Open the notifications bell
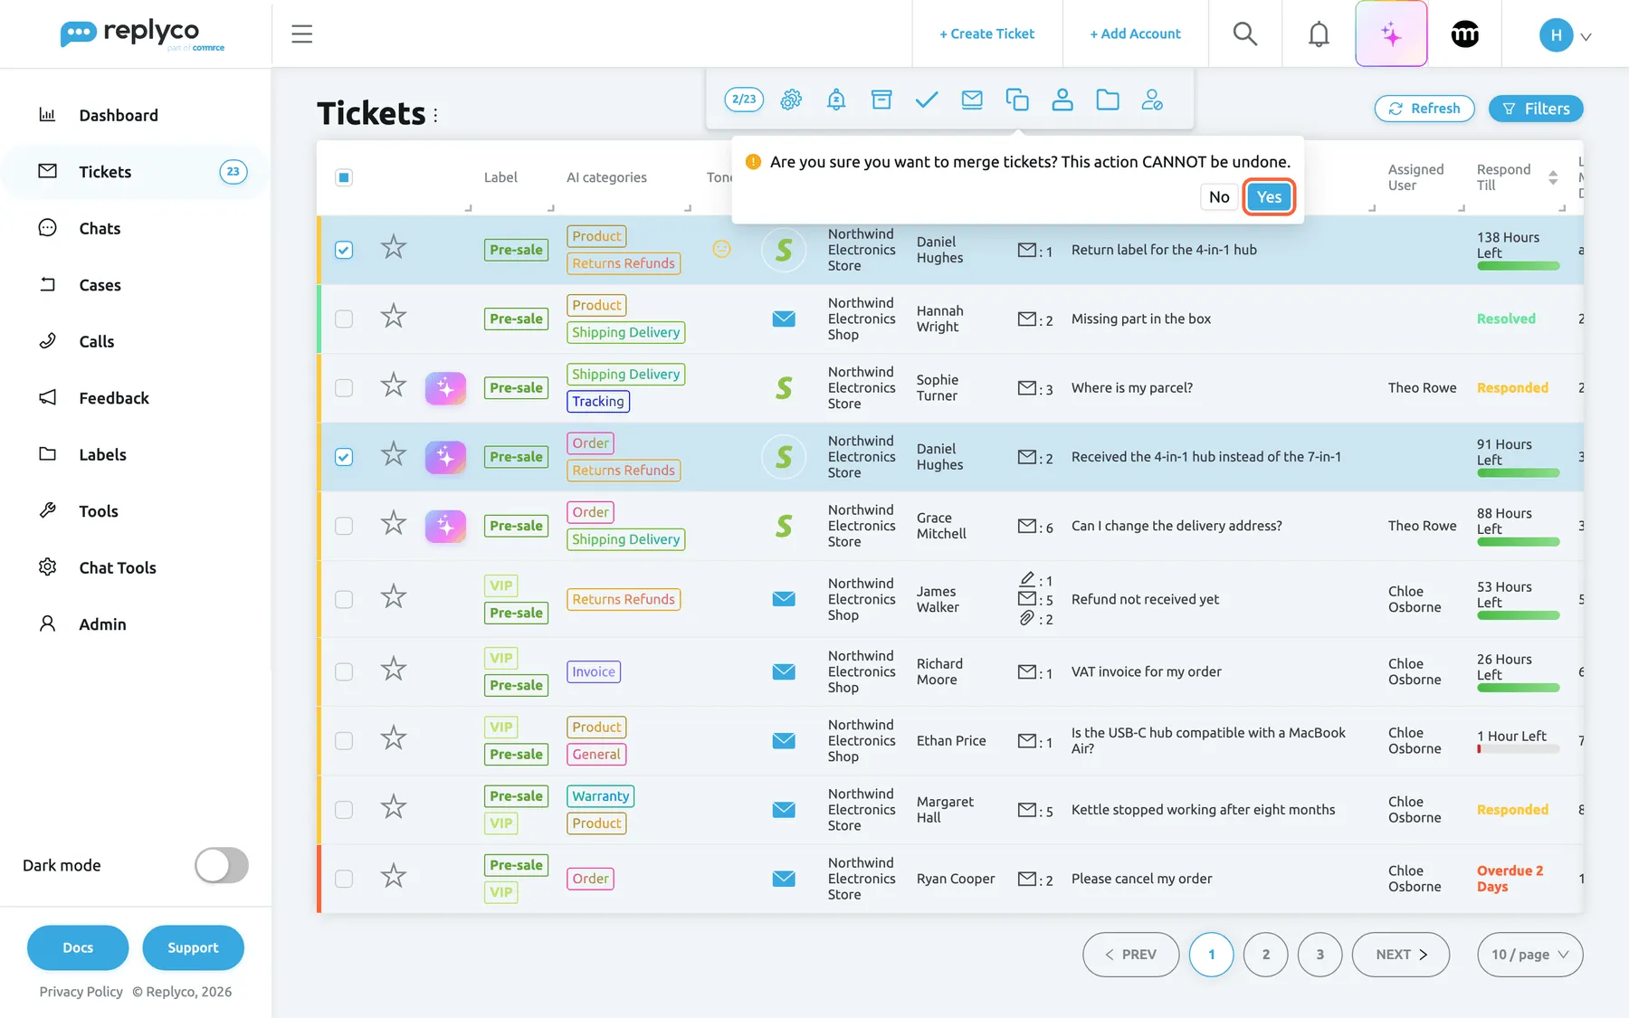 click(1319, 34)
